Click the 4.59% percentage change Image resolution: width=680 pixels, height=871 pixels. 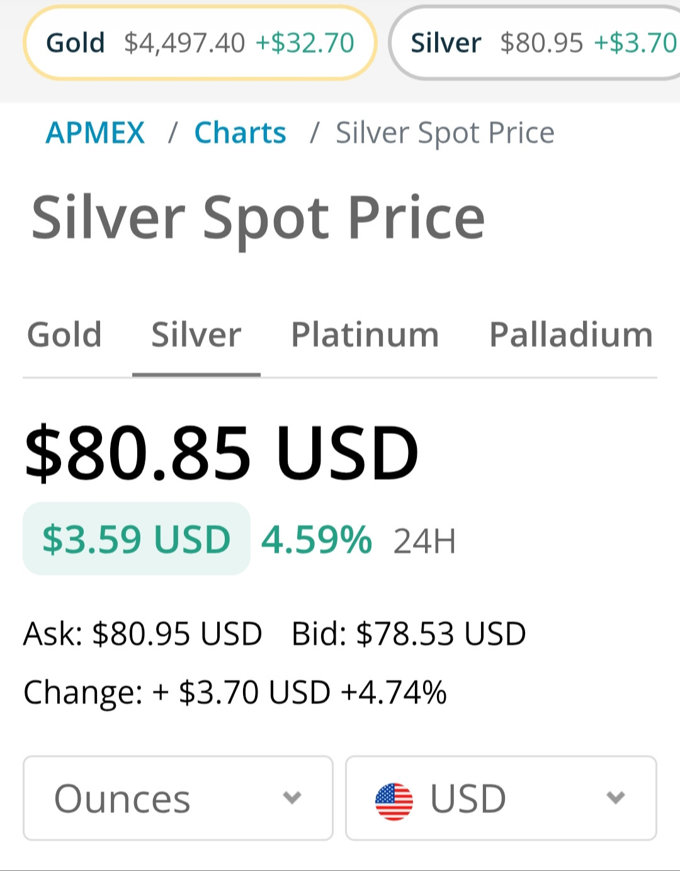(317, 540)
